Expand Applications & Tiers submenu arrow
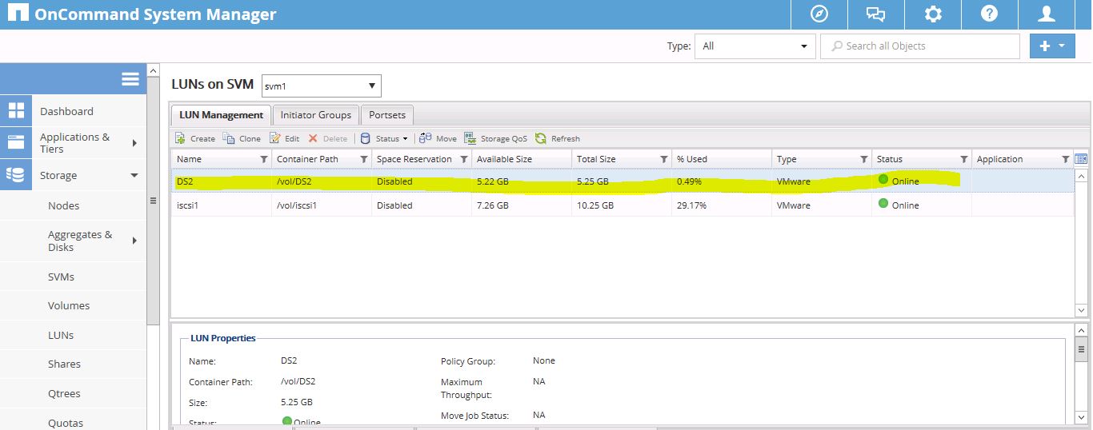 (x=134, y=143)
